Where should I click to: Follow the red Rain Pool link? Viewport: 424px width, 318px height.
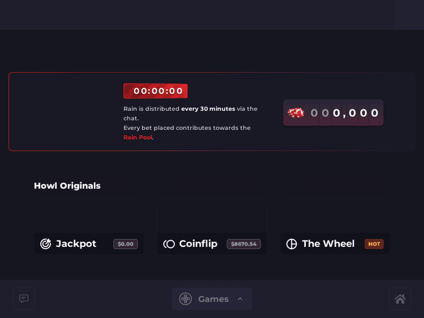click(x=138, y=137)
